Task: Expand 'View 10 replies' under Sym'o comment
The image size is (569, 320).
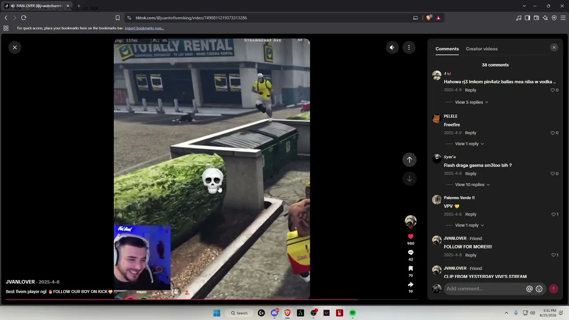Action: tap(472, 184)
